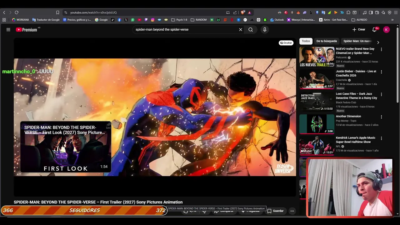Open the Brave Wallet icon

click(377, 12)
